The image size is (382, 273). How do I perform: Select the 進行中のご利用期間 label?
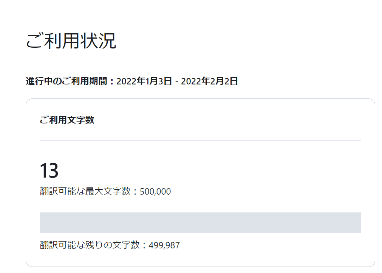[67, 81]
